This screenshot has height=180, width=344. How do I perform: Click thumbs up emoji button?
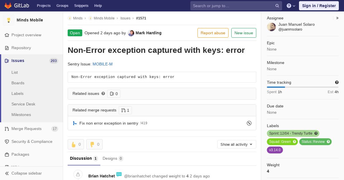(x=76, y=144)
